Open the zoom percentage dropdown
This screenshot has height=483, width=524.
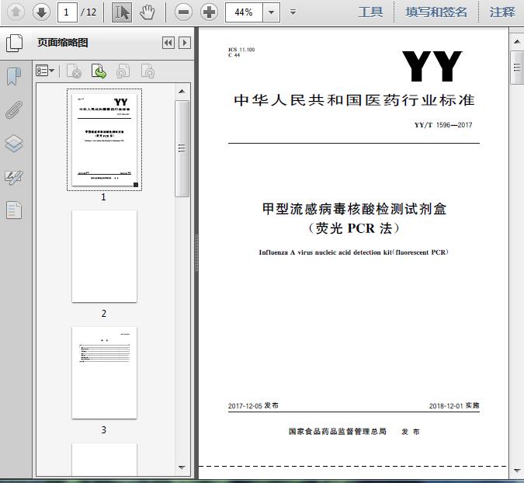pyautogui.click(x=270, y=12)
